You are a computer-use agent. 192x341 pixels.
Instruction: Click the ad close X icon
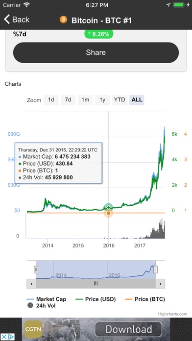(x=4, y=337)
